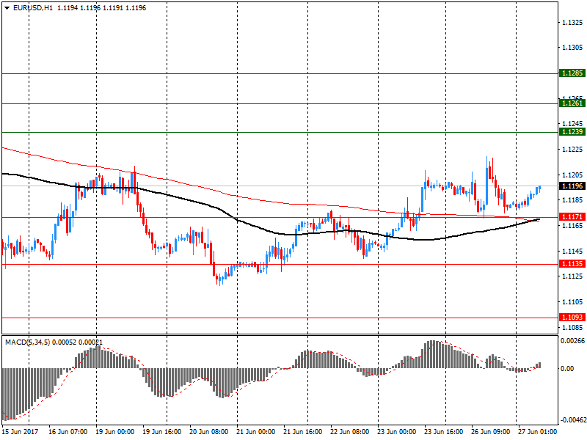Click the 23 Jun 16:00 time label
This screenshot has height=440, width=587.
point(443,432)
